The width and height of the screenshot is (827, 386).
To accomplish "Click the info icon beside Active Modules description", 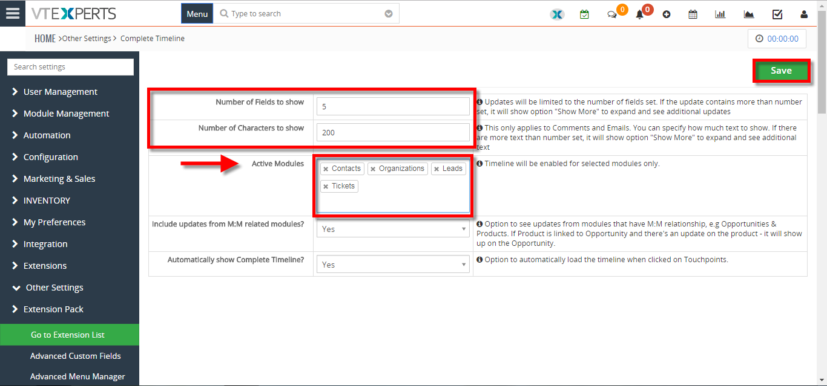I will point(479,164).
